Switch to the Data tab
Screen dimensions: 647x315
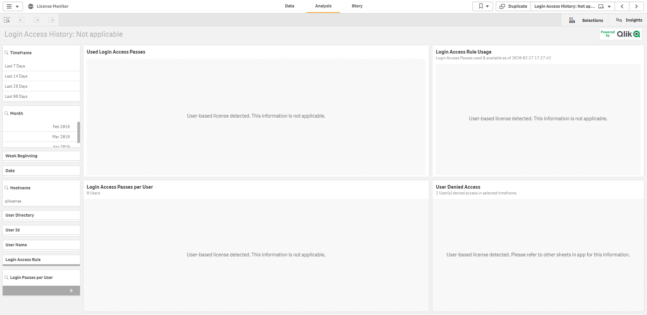(x=289, y=6)
